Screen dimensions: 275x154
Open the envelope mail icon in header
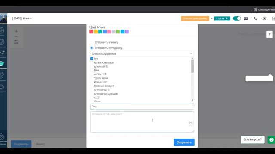(x=246, y=18)
